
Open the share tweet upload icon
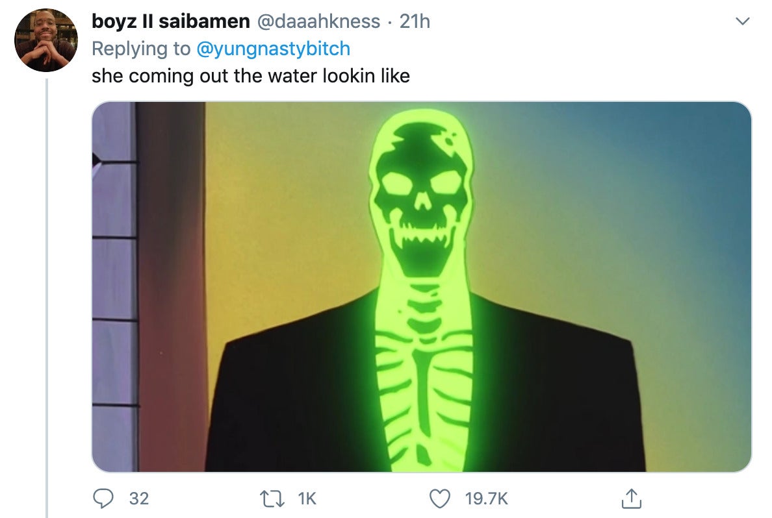click(631, 499)
